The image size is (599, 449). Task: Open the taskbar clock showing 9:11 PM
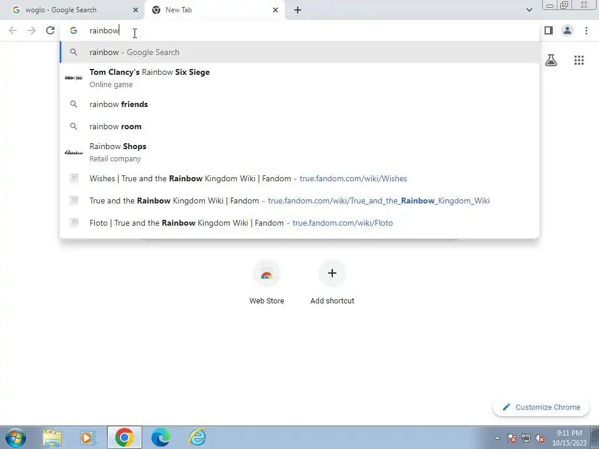tap(569, 438)
